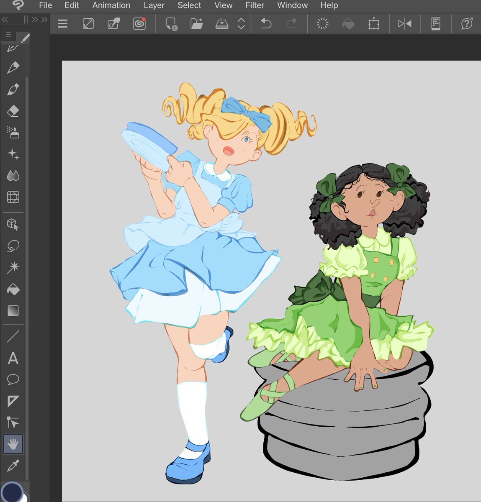Click the second double right chevrons
The image size is (481, 502).
[44, 20]
